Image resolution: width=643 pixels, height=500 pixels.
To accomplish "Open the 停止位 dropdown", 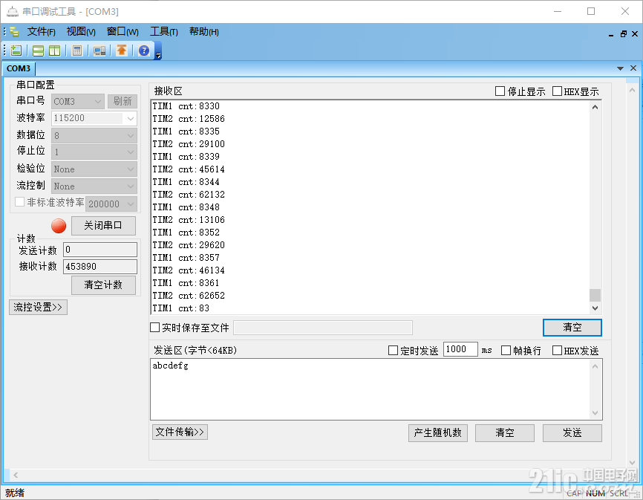I will [x=94, y=152].
